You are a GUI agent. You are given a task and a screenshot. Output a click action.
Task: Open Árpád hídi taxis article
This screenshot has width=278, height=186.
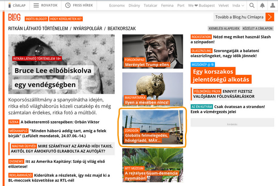pos(62,149)
